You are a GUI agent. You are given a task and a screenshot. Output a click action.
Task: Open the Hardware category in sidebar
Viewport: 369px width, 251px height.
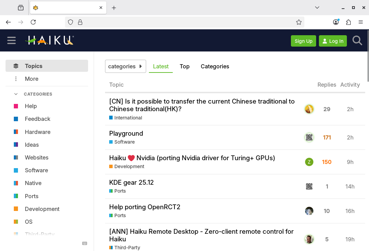pyautogui.click(x=38, y=132)
